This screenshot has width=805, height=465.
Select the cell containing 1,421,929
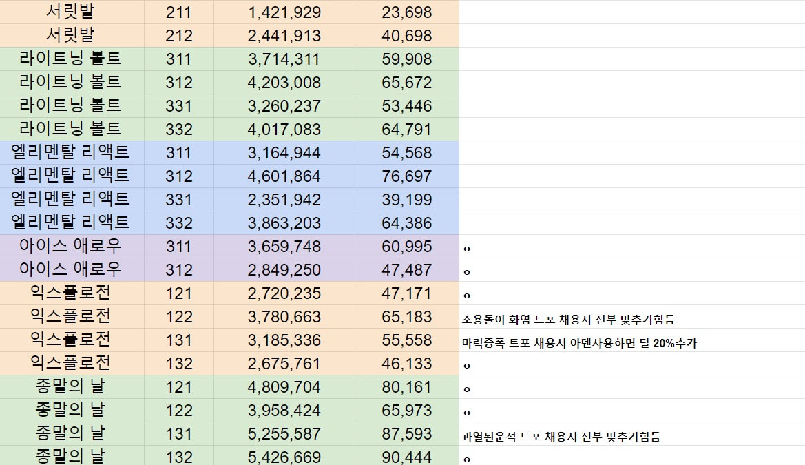(x=284, y=12)
